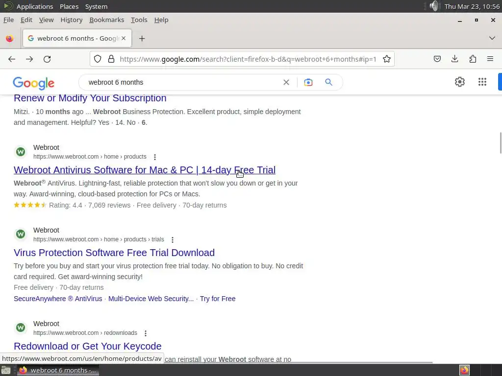The image size is (502, 376).
Task: Follow the Multi-Device Web Security sitelink
Action: coord(151,299)
